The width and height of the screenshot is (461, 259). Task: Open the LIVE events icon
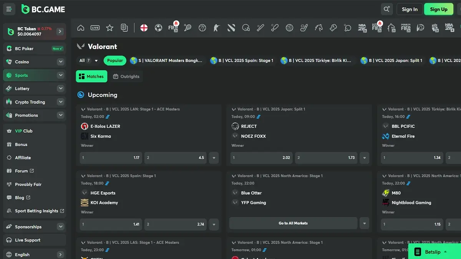point(95,28)
